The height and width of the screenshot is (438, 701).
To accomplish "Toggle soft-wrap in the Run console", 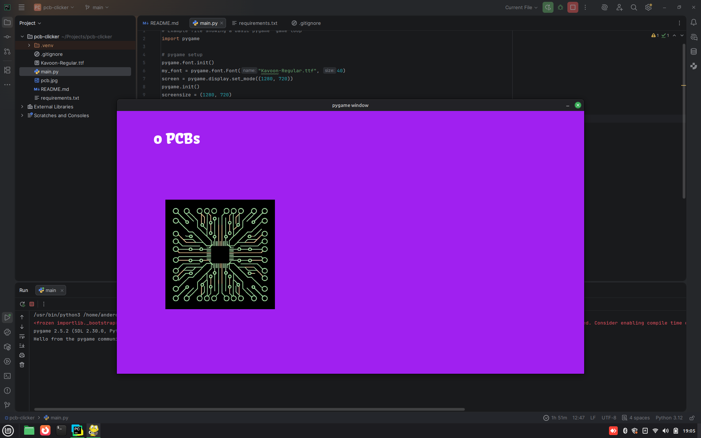I will pos(22,336).
